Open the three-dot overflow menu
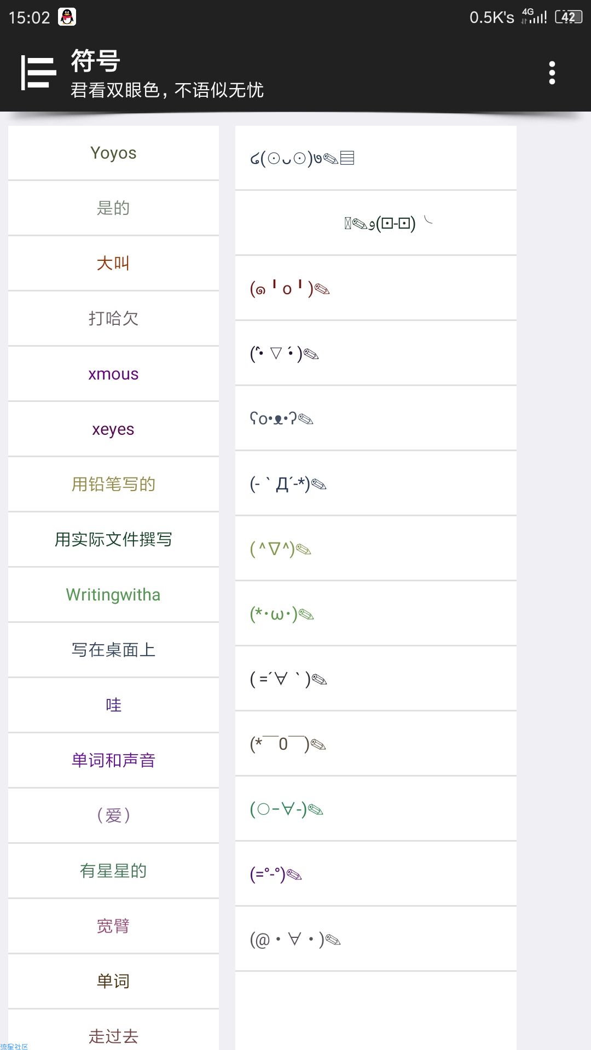 (552, 73)
